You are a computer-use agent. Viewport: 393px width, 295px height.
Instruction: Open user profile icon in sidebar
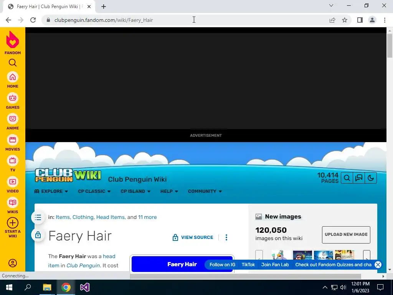tap(13, 263)
